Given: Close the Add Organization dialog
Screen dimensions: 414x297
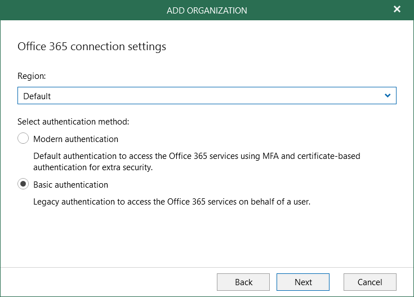Looking at the screenshot, I should click(397, 10).
